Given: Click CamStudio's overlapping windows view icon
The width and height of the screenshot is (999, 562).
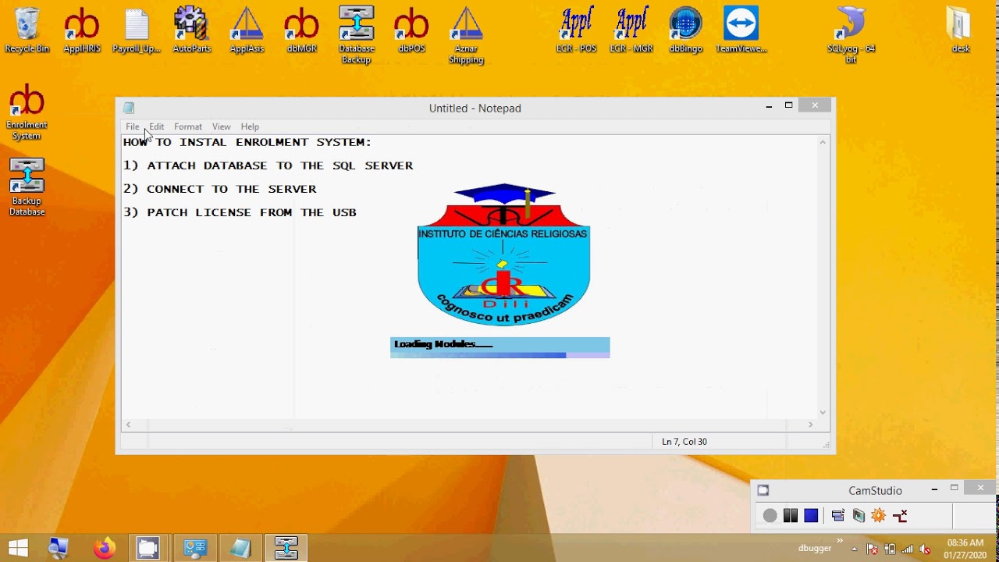Looking at the screenshot, I should click(x=838, y=515).
